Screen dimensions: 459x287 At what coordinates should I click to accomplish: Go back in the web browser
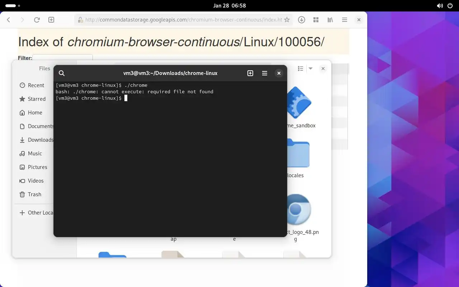tap(9, 20)
